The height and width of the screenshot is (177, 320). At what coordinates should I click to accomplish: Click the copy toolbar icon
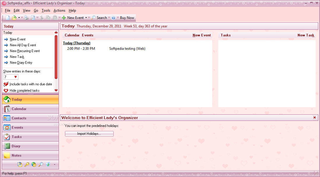[48, 18]
